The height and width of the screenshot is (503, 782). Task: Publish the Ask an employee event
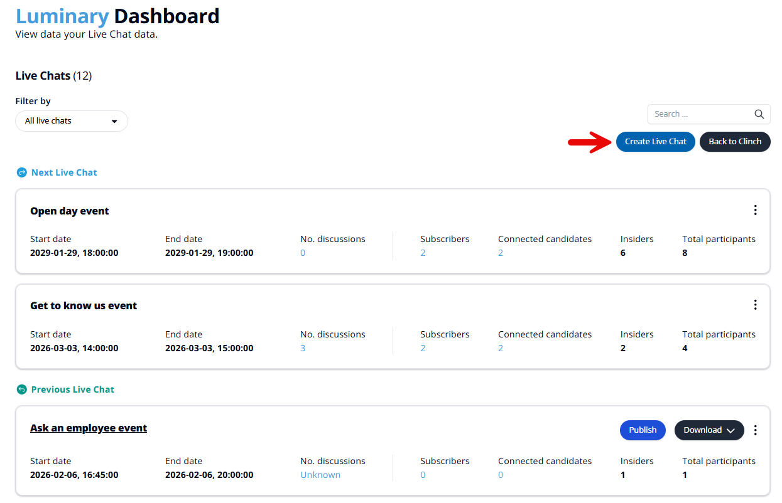tap(643, 430)
